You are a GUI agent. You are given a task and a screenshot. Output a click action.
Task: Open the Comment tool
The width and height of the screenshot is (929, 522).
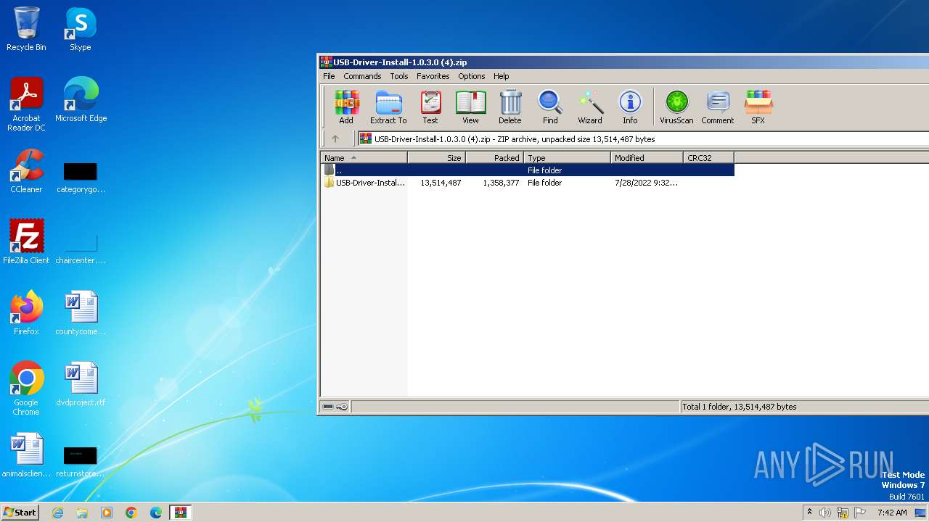(x=718, y=107)
